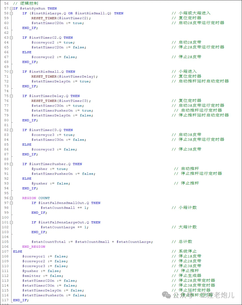Click '#conveyor3 := true;' on line 83

tap(53, 135)
